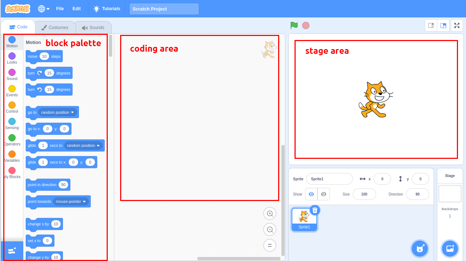Show the sprite with the eye icon
This screenshot has height=261, width=466.
click(311, 194)
